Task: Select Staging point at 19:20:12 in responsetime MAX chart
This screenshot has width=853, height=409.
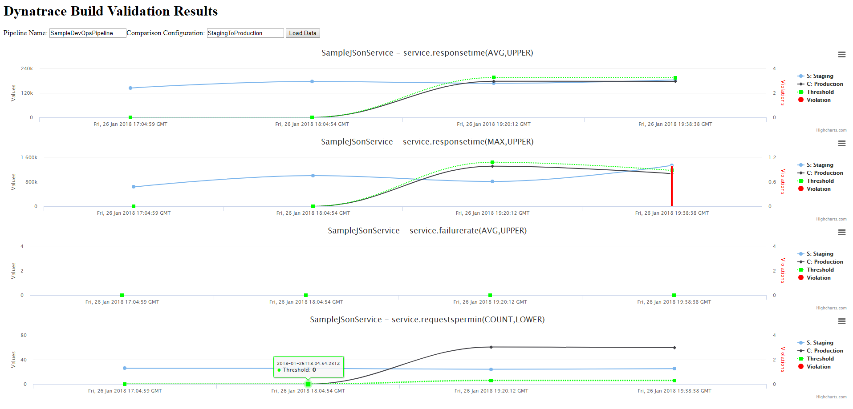Action: pos(492,181)
